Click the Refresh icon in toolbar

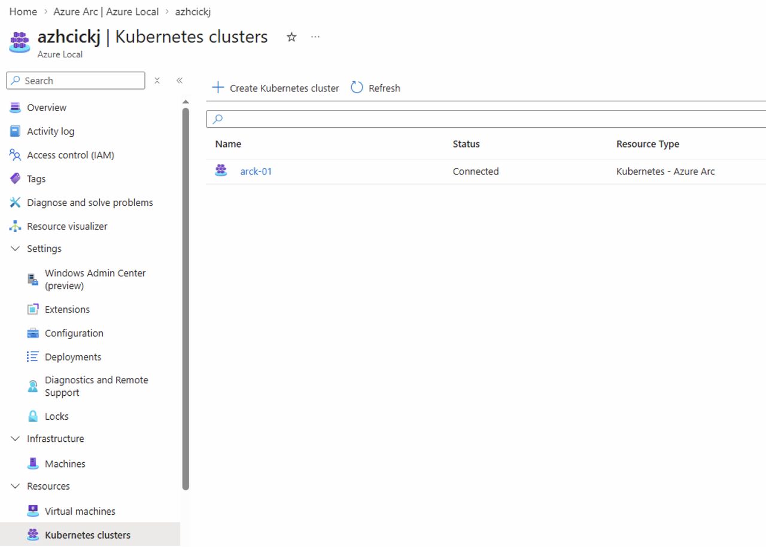(357, 88)
